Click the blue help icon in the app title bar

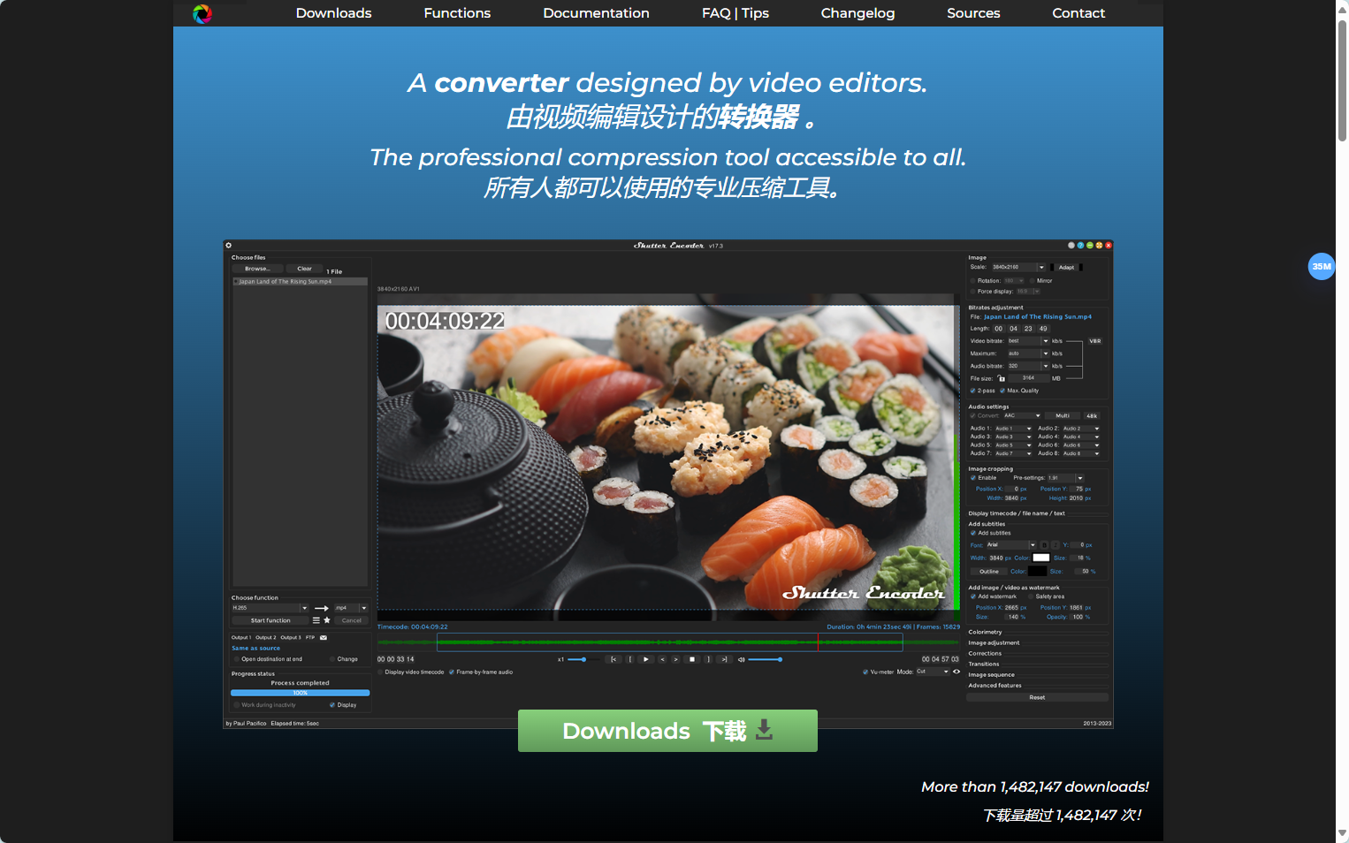pyautogui.click(x=1080, y=246)
